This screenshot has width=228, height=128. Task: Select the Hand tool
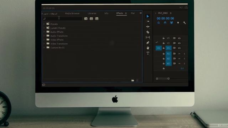click(148, 48)
